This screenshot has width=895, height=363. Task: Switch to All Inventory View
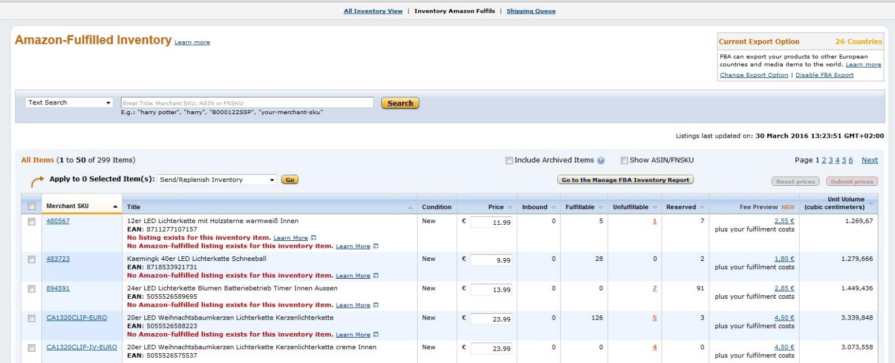tap(373, 11)
